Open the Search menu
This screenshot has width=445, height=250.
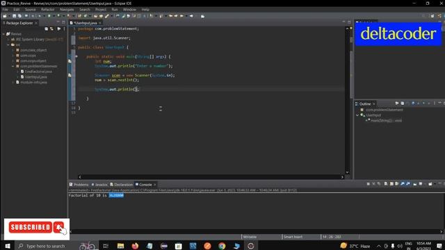pyautogui.click(x=85, y=9)
